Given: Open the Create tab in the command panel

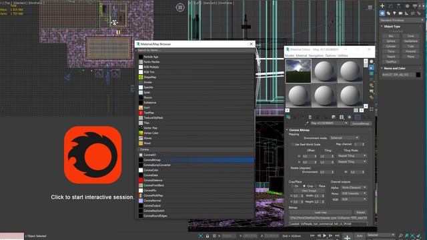Looking at the screenshot, I should point(382,6).
